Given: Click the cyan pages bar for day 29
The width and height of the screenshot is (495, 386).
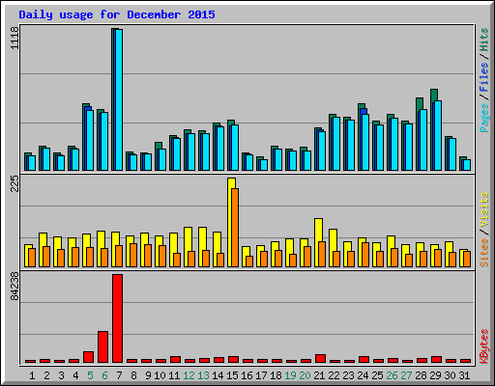Looking at the screenshot, I should 438,135.
